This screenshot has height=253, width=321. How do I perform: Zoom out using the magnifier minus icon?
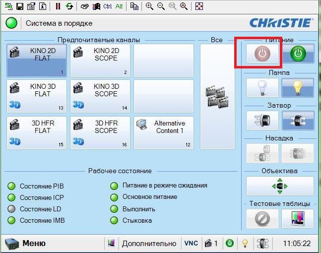coord(161,6)
